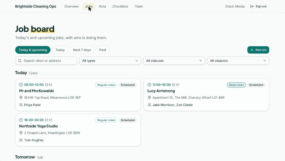Viewport: 285px width, 161px height.
Task: Click Scheduled badge on Northside Yoga Studio card
Action: tap(128, 120)
